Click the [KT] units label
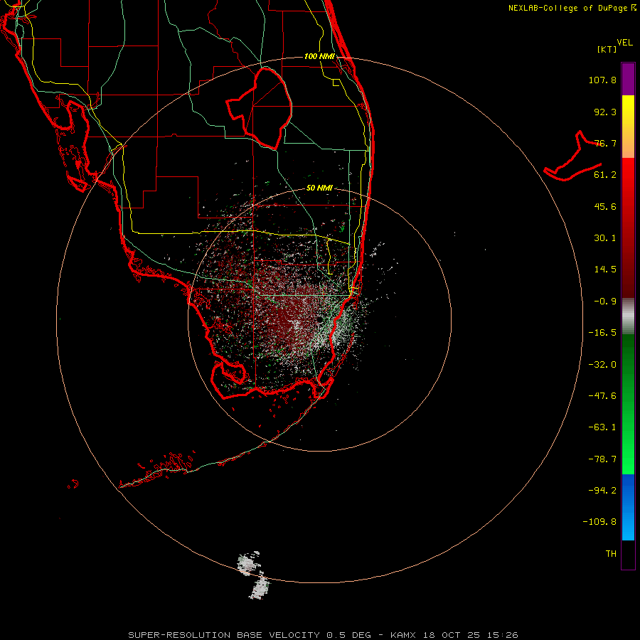This screenshot has width=640, height=640. [607, 49]
